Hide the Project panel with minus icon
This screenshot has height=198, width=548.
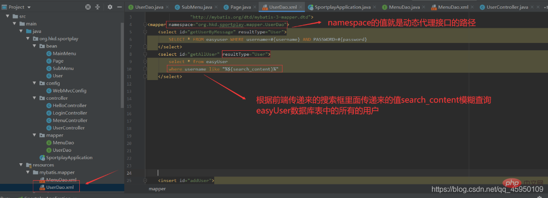point(120,7)
